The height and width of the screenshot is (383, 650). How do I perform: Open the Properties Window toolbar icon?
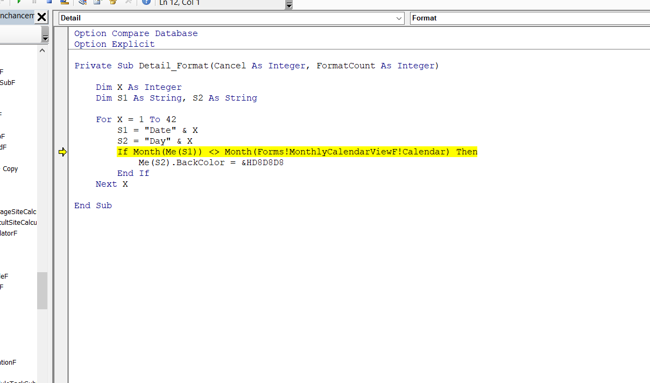click(x=97, y=2)
